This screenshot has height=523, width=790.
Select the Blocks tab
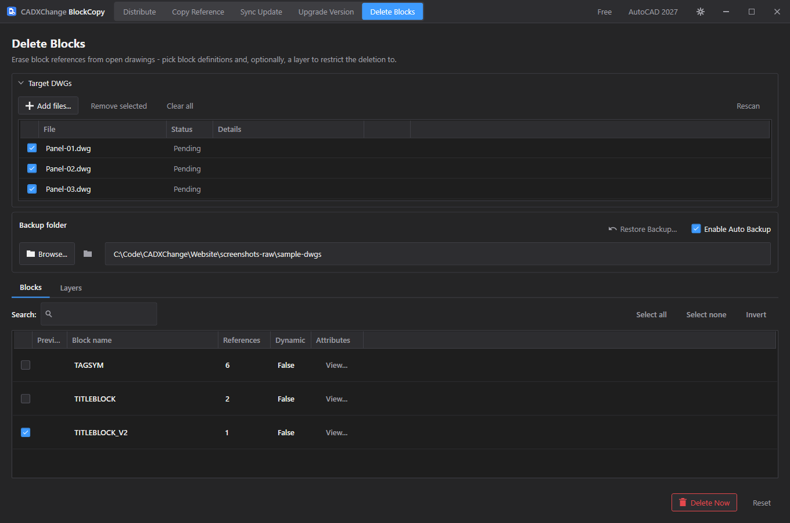pos(31,288)
